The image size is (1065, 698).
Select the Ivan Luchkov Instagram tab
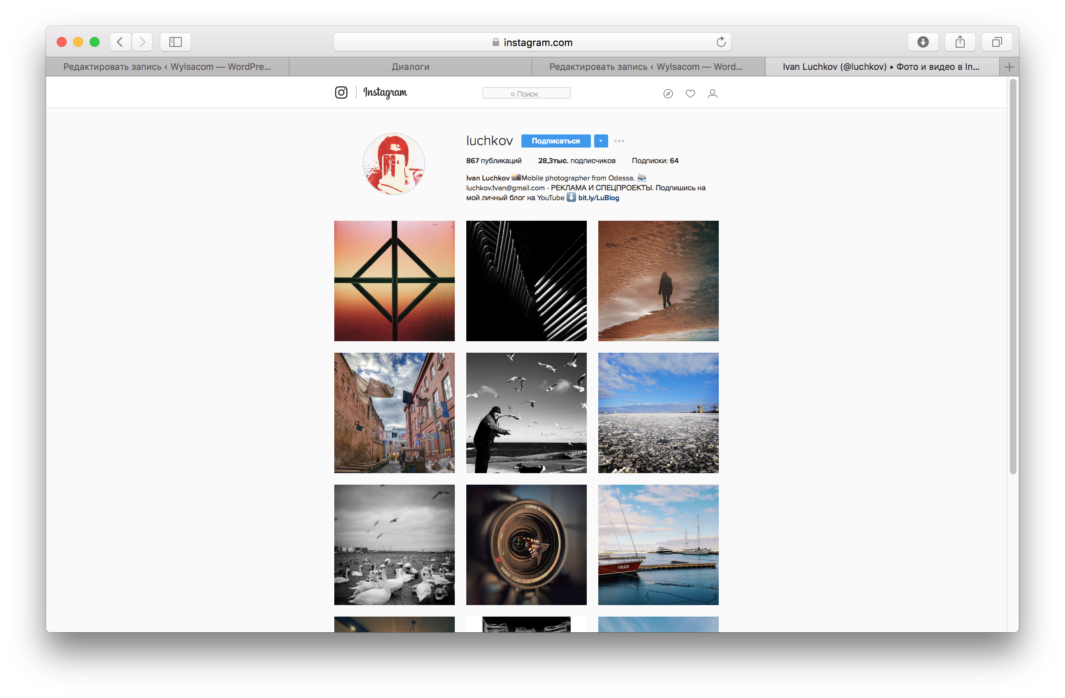point(882,67)
